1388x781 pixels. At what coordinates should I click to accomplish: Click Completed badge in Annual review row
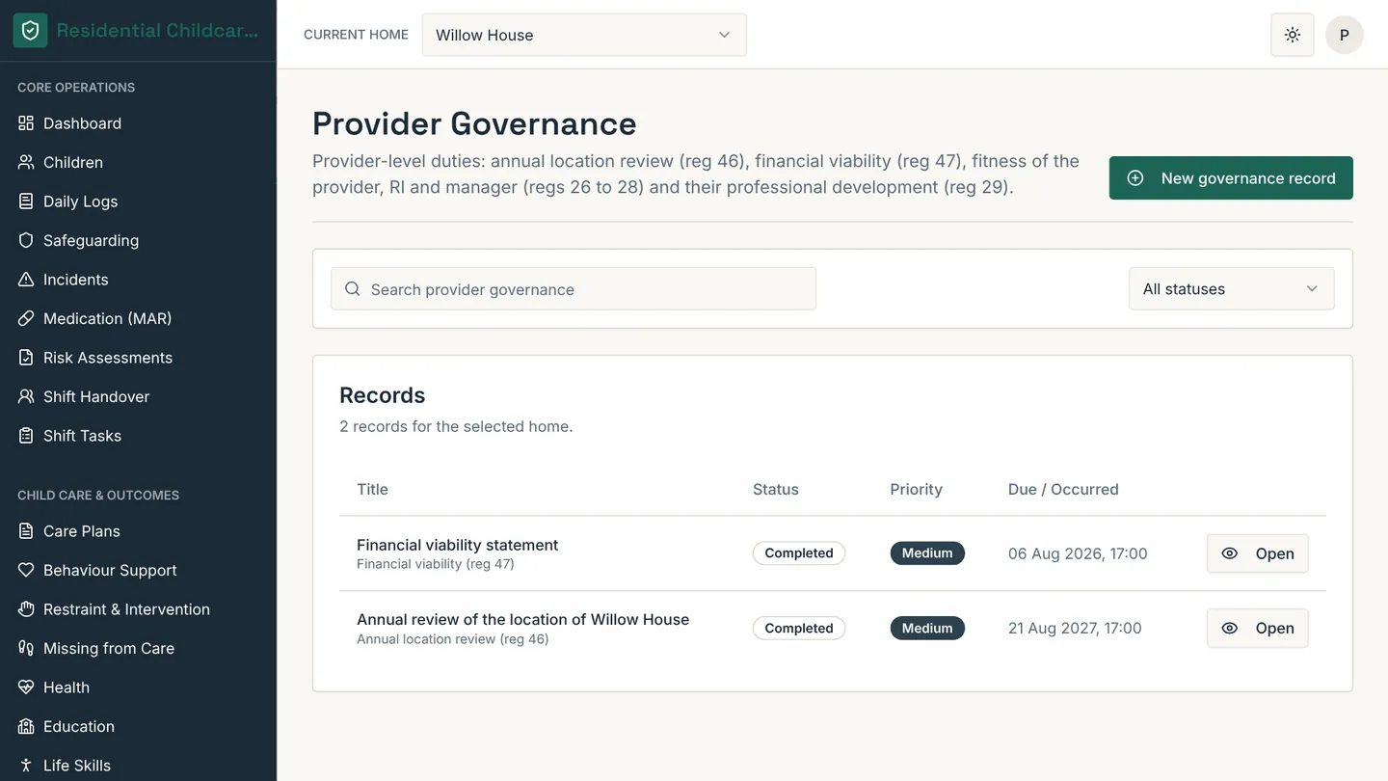pyautogui.click(x=799, y=629)
